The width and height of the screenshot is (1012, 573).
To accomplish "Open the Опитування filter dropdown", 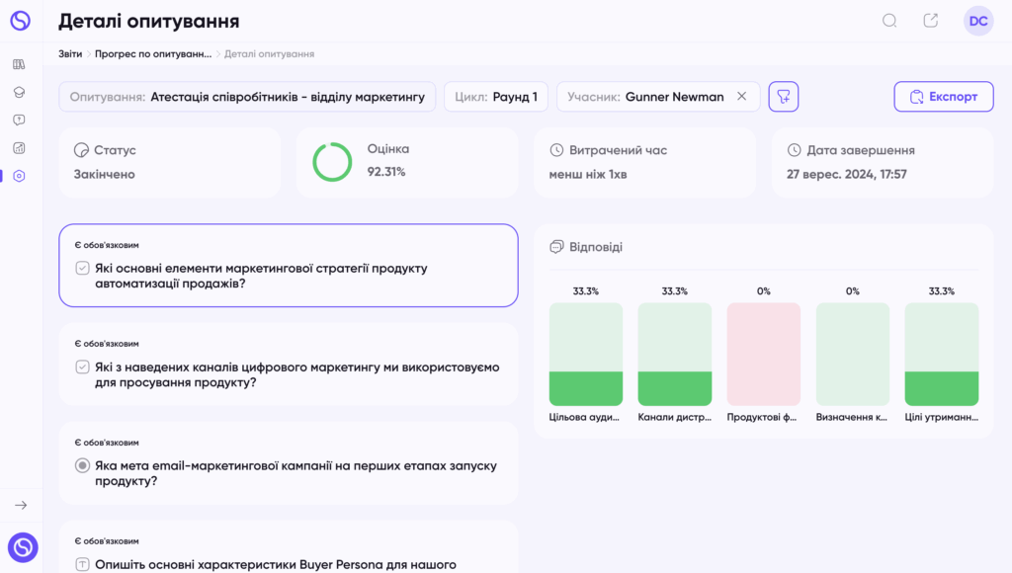I will [x=247, y=97].
